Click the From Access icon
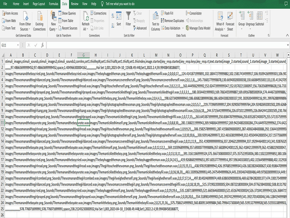 (x=3, y=13)
